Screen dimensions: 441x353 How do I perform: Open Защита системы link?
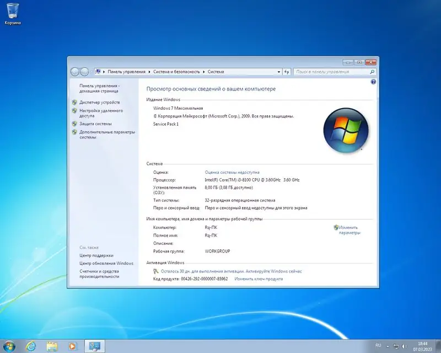(95, 124)
